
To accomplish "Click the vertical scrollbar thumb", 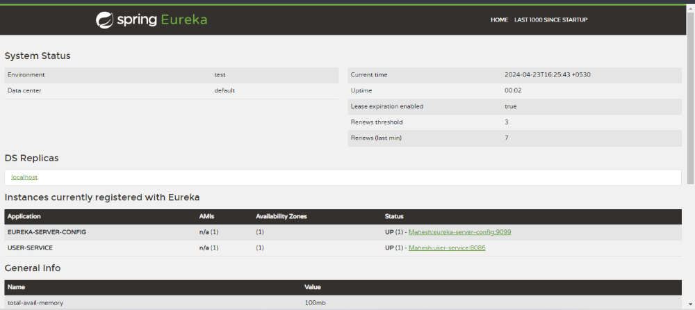I will pos(691,97).
